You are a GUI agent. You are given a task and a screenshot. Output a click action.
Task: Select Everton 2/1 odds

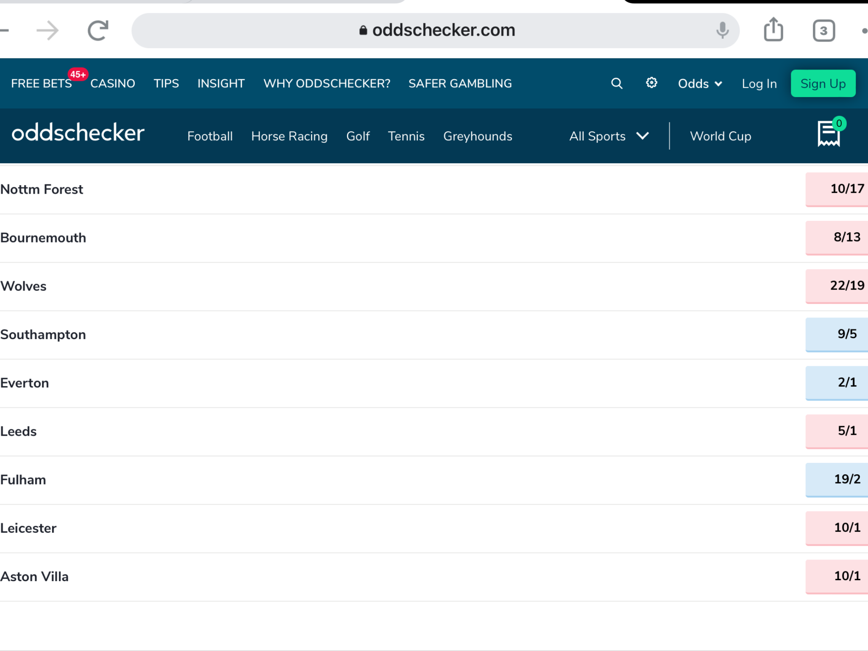click(x=837, y=382)
